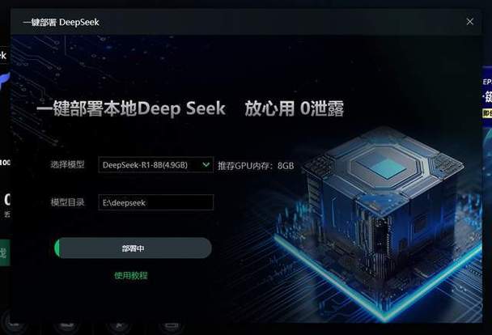Click the first dimmed circular icon at bottom
This screenshot has width=492, height=335.
point(14,323)
